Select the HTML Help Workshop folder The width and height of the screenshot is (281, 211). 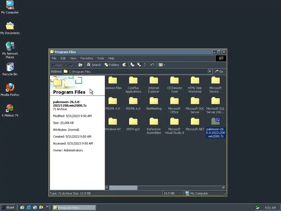point(195,85)
